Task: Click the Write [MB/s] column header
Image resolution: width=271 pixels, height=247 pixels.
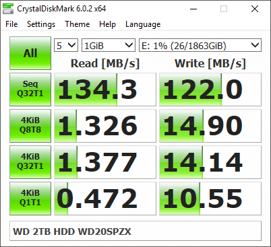Action: [x=210, y=63]
